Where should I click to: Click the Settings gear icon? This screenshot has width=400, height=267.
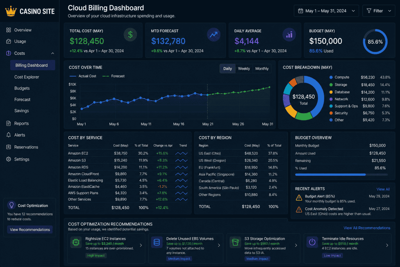click(x=9, y=159)
